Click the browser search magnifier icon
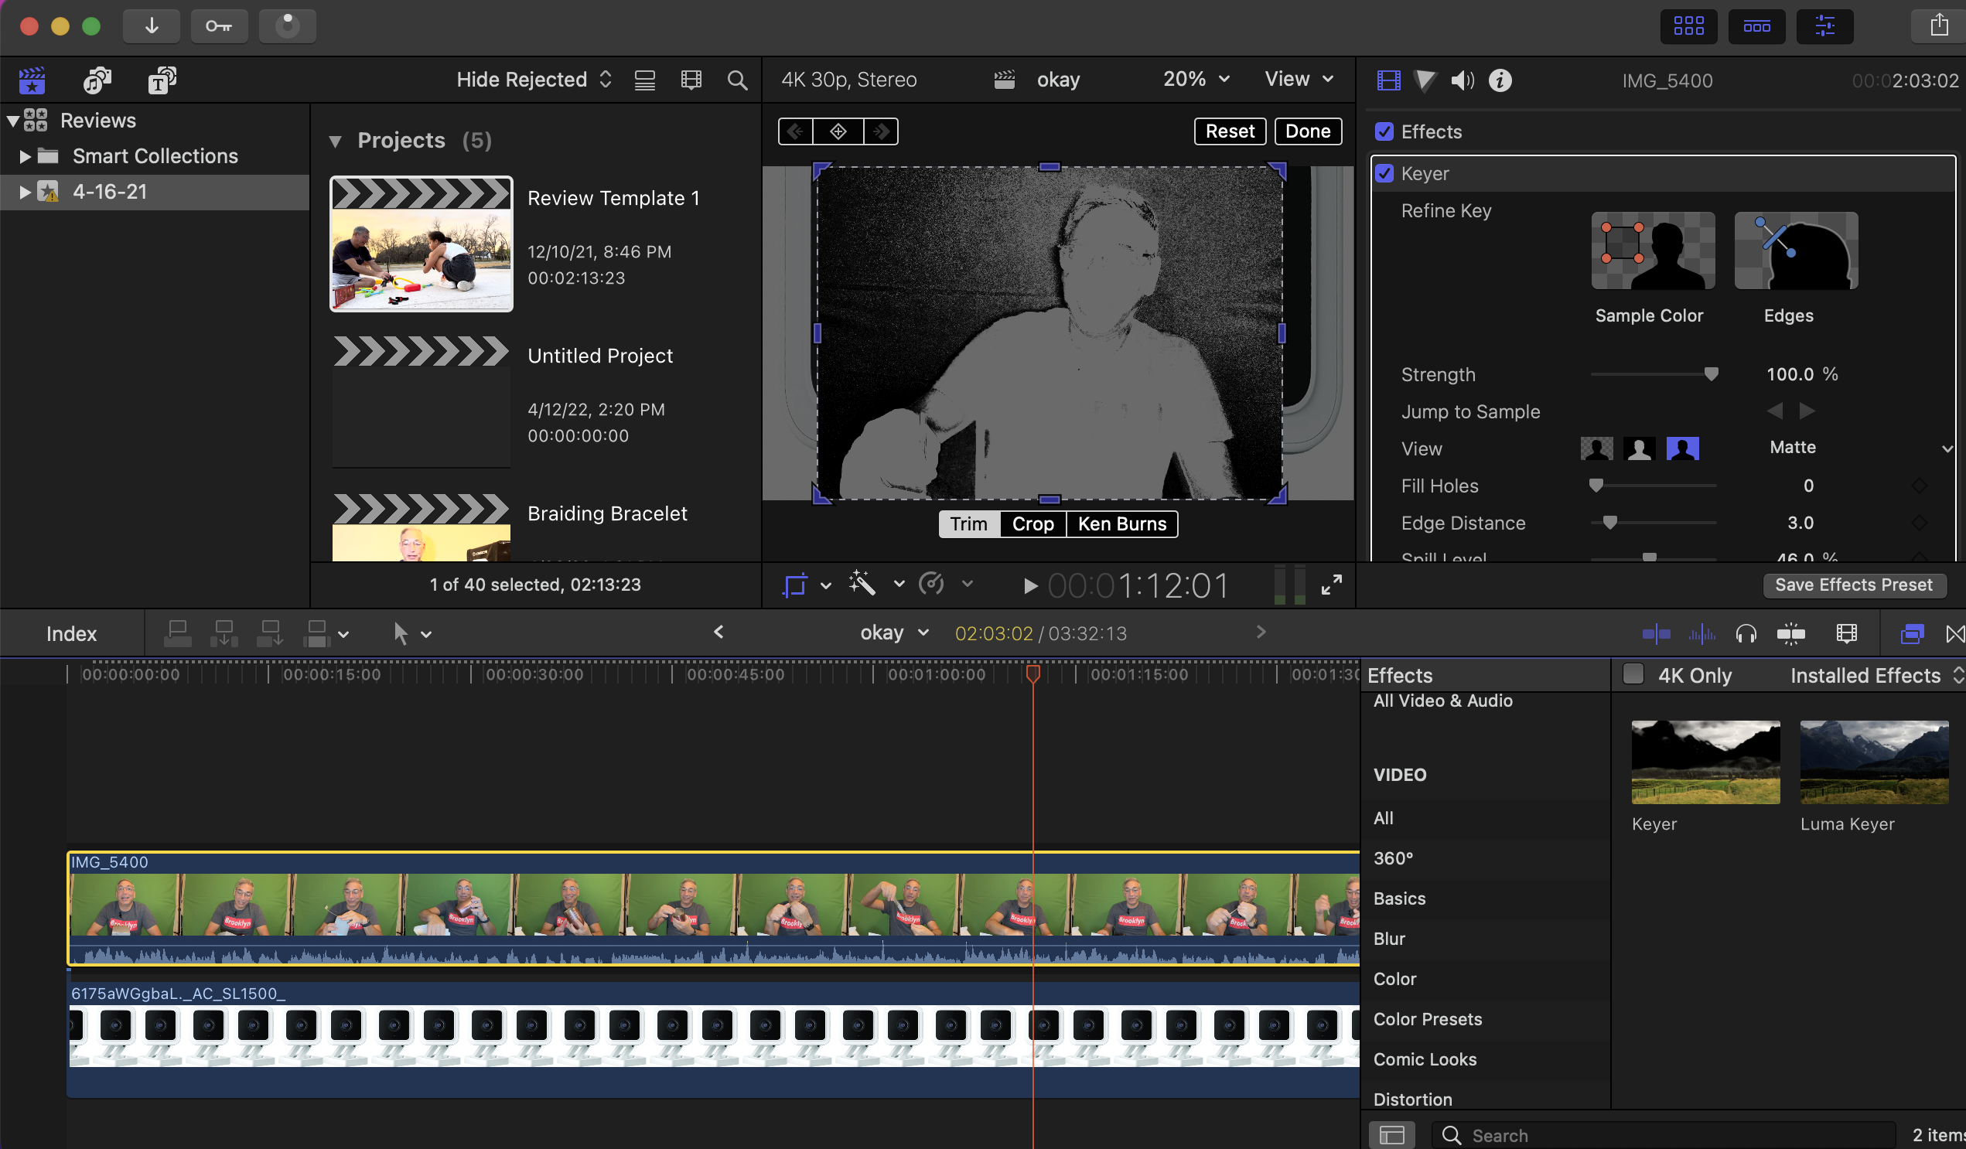Viewport: 1966px width, 1149px height. [x=736, y=80]
